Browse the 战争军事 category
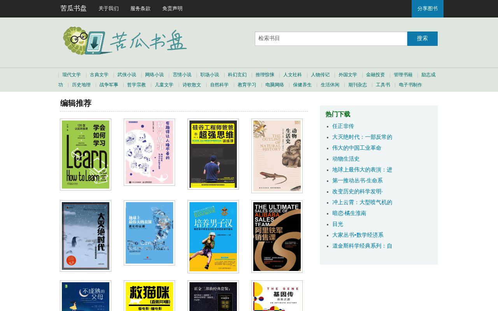Viewport: 498px width, 311px height. (x=109, y=85)
